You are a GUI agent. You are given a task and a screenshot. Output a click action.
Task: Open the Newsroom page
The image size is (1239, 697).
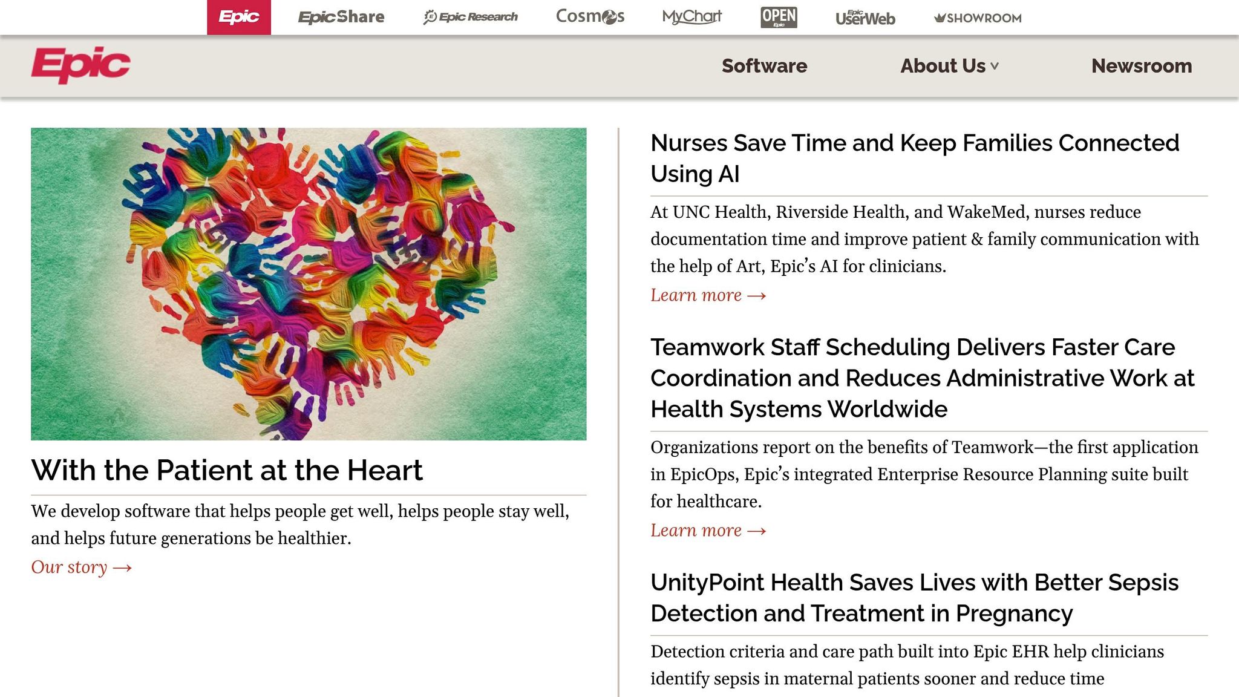pyautogui.click(x=1142, y=66)
